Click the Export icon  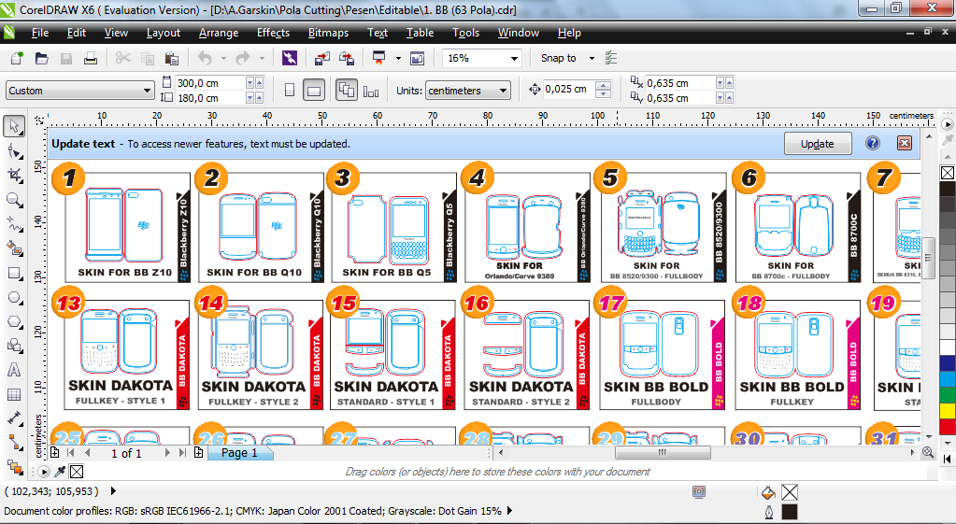click(347, 58)
